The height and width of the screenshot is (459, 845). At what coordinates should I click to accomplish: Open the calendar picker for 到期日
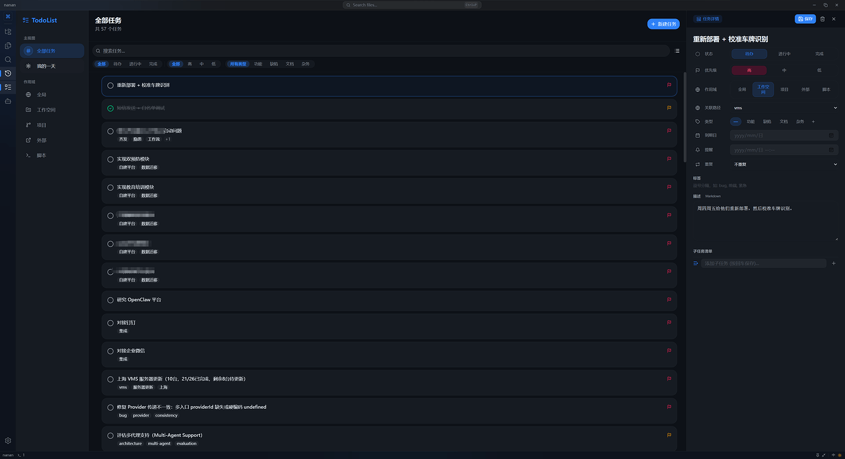831,135
